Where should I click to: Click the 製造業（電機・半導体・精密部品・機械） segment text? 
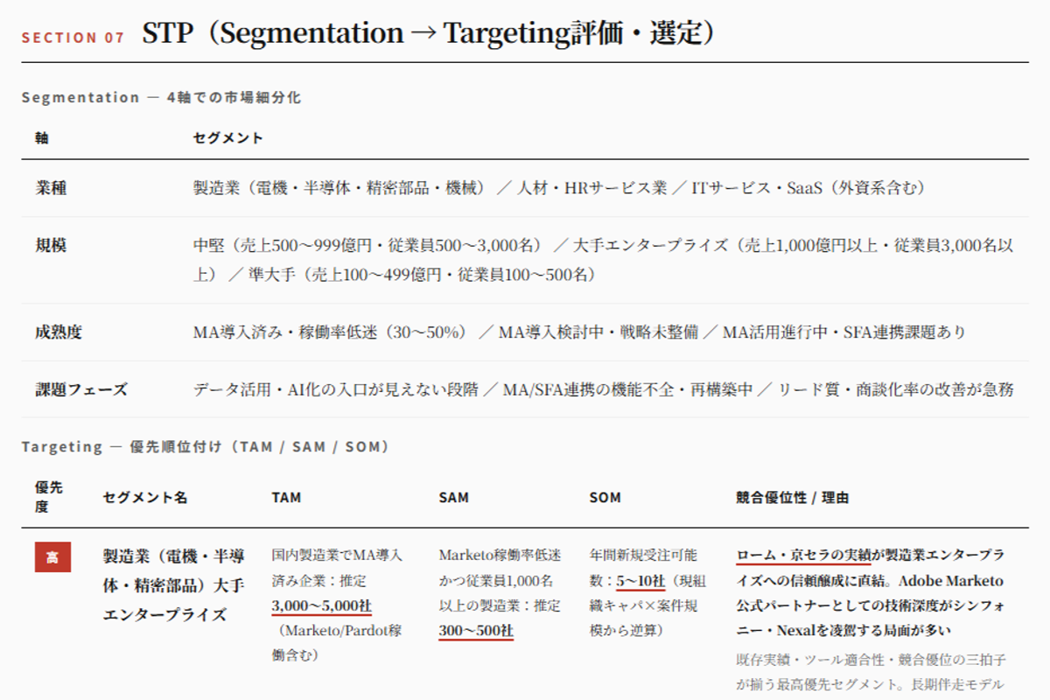point(339,187)
